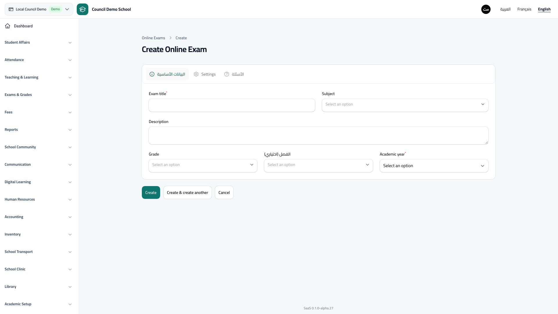Screen dimensions: 558x314
Task: Click the school graduation cap logo
Action: point(83,9)
